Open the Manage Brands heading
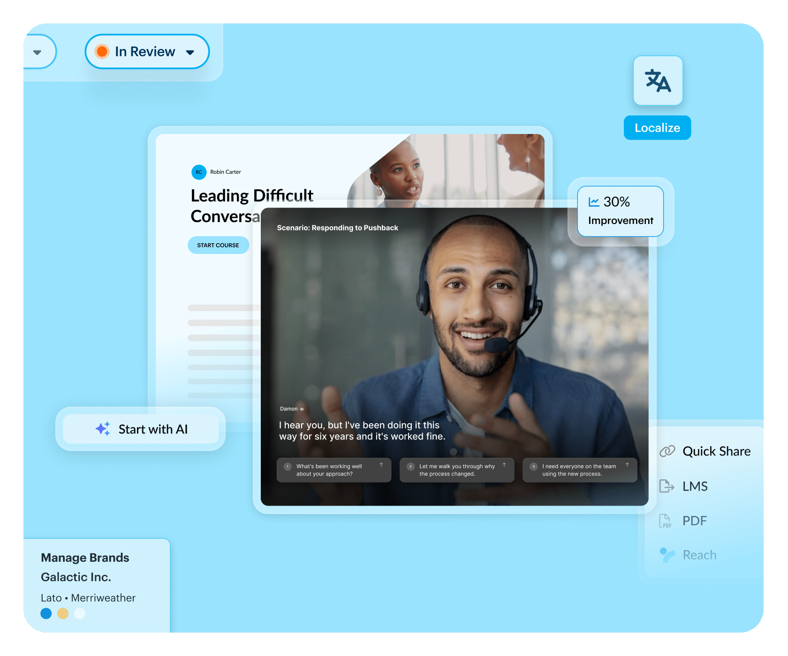 85,558
